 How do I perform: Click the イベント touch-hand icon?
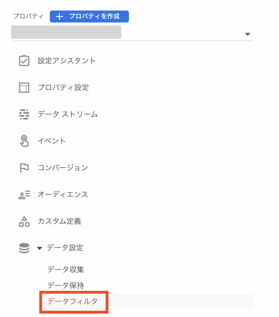24,141
